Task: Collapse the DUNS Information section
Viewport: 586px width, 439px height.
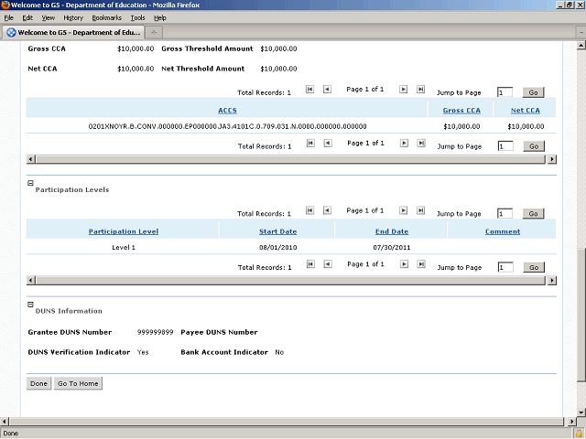Action: pyautogui.click(x=31, y=305)
